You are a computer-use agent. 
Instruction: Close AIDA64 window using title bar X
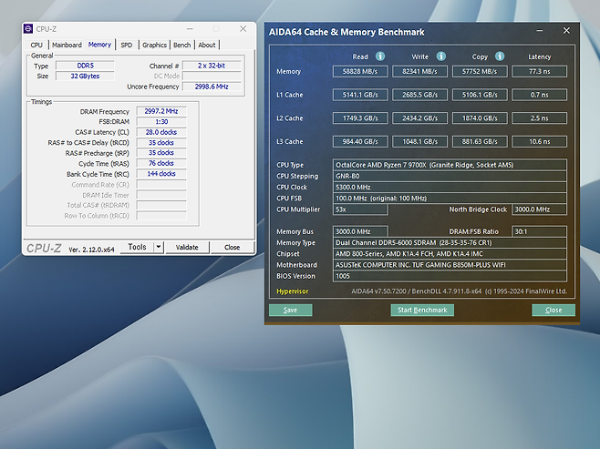[x=566, y=31]
